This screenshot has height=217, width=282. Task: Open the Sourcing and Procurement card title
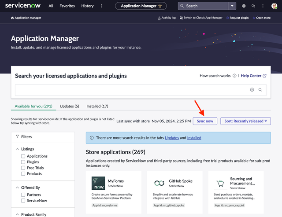tap(242, 181)
